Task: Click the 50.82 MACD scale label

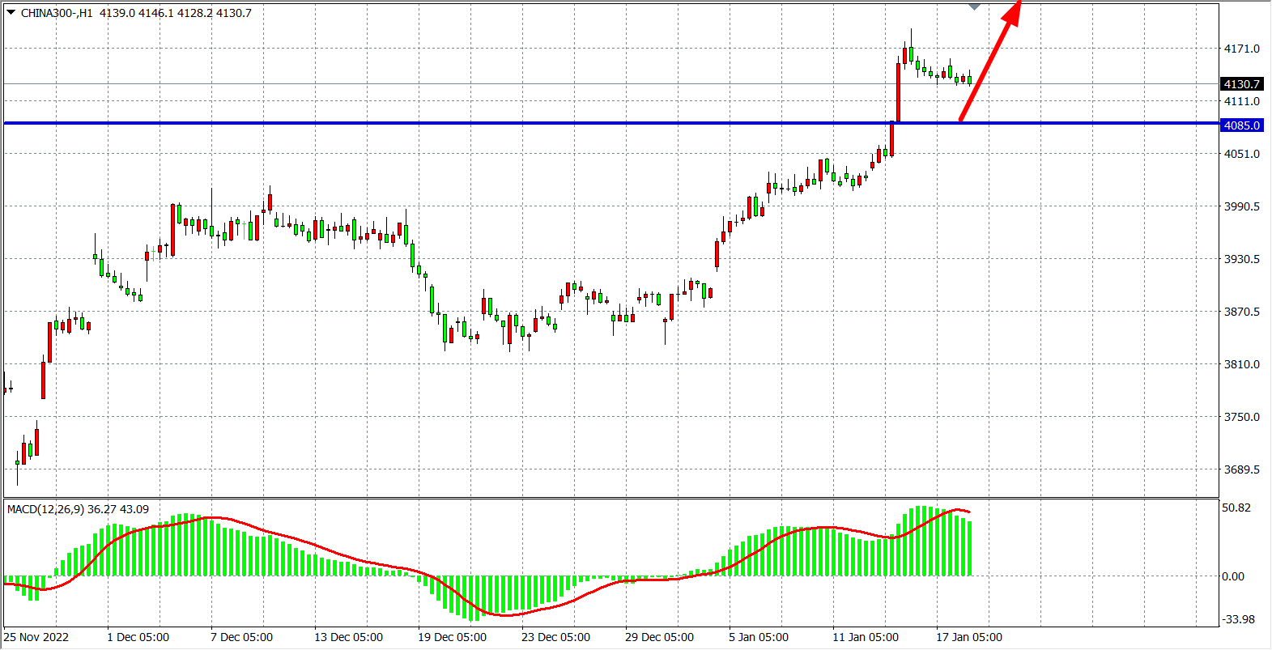Action: [x=1236, y=508]
